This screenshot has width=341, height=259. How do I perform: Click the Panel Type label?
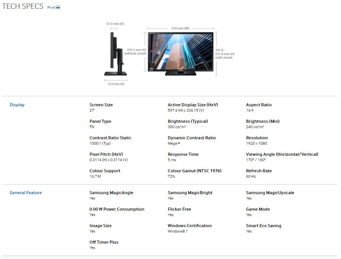100,121
